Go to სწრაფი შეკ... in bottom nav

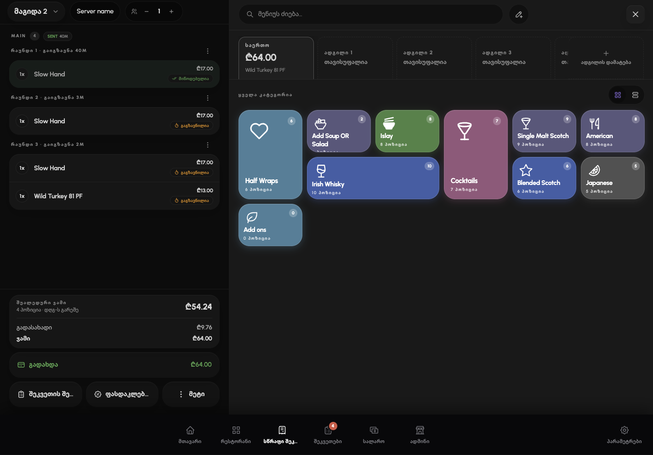click(281, 435)
